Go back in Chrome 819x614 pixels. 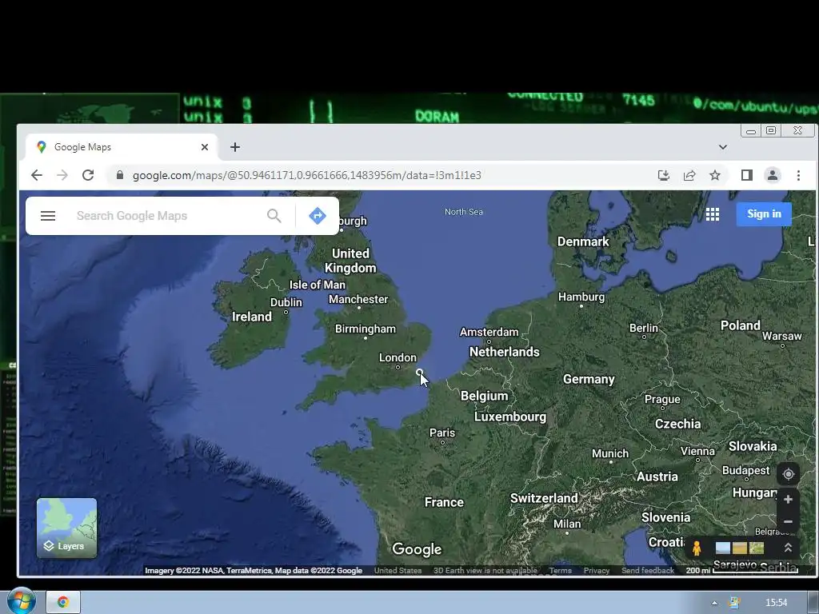coord(37,175)
